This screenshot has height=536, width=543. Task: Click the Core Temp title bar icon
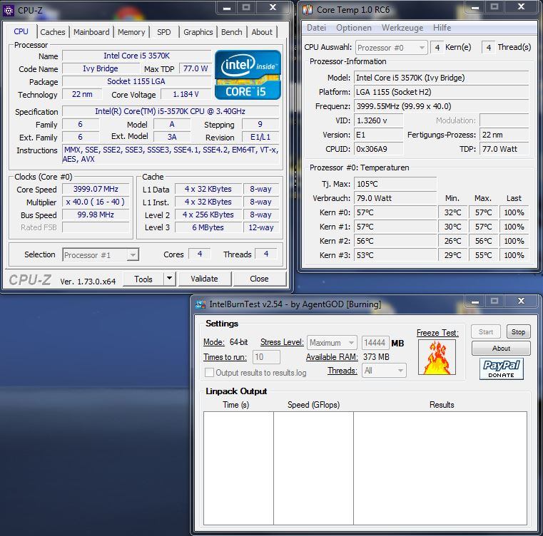308,10
